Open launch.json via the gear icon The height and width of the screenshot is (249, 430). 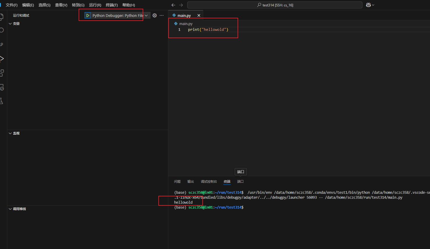[x=155, y=15]
